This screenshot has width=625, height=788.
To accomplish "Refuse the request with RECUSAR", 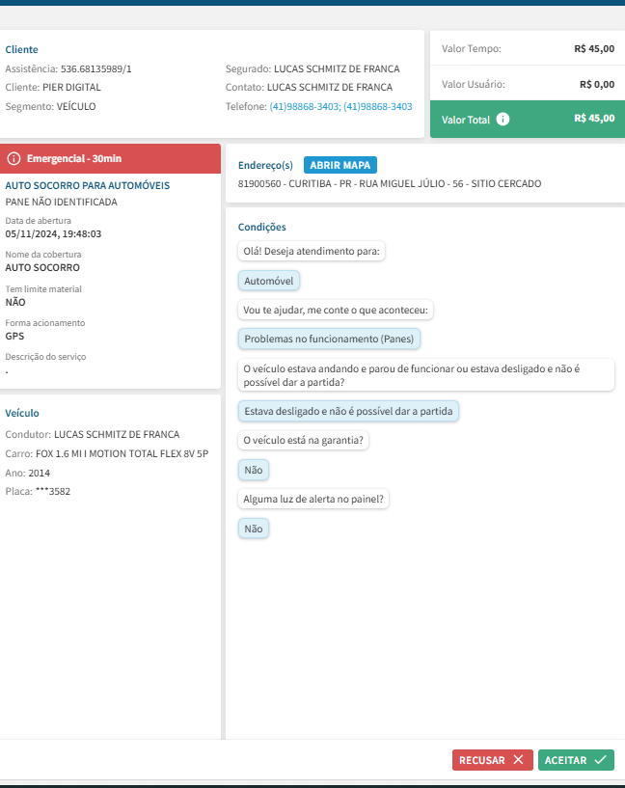I will (492, 760).
